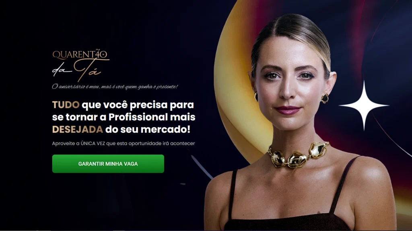The image size is (412, 231).
Task: Click the GARANTIR MINHA VAGA button
Action: point(108,164)
